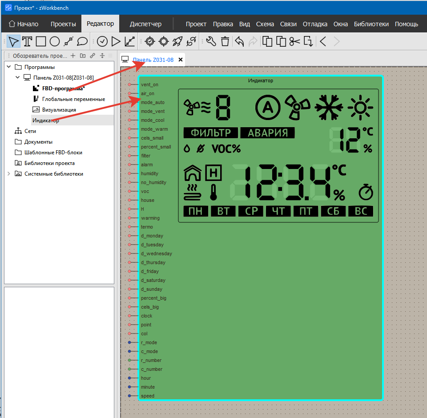Screen dimensions: 427x418
Task: Click the vent_on input pin
Action: pos(130,84)
